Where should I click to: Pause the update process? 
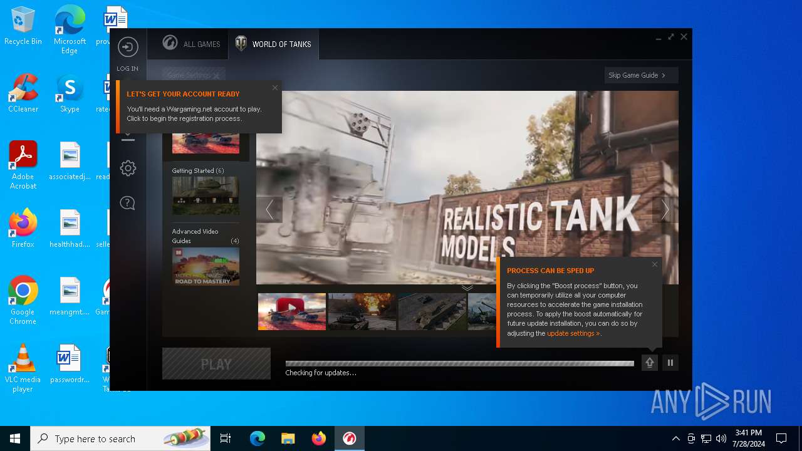pyautogui.click(x=670, y=363)
